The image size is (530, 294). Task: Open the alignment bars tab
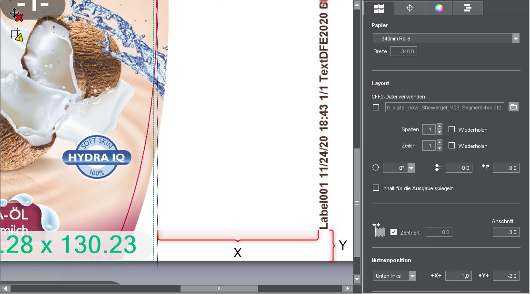point(467,8)
